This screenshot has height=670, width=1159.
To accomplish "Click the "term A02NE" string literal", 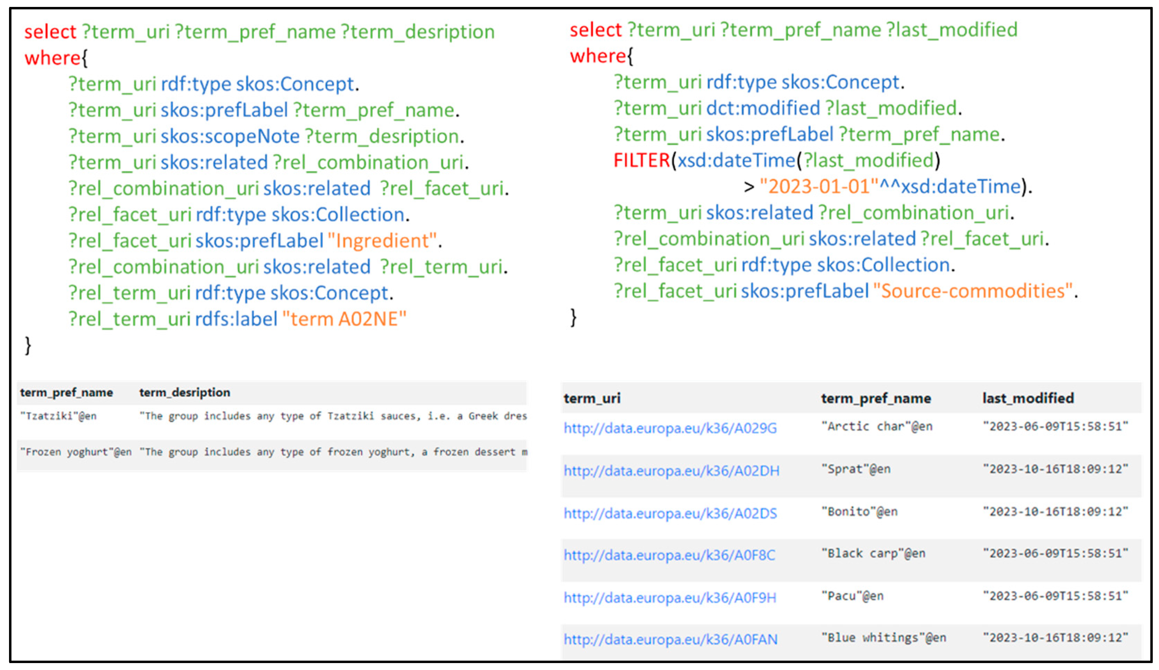I will click(x=344, y=319).
